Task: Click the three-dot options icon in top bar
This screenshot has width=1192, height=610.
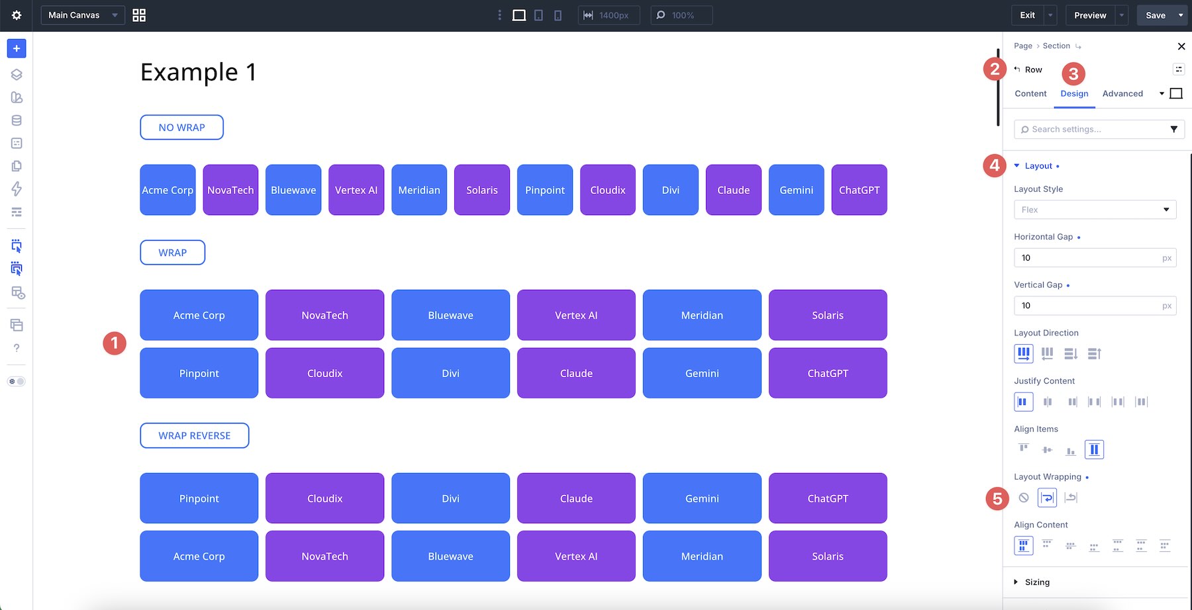Action: coord(499,15)
